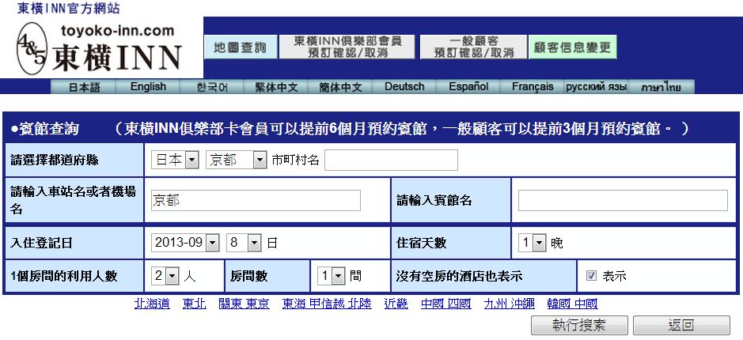
Task: Click the 返回 back button
Action: point(681,325)
